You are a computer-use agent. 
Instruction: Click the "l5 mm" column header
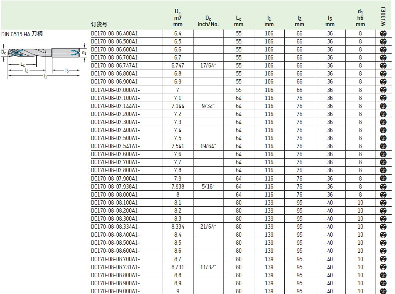tap(330, 21)
